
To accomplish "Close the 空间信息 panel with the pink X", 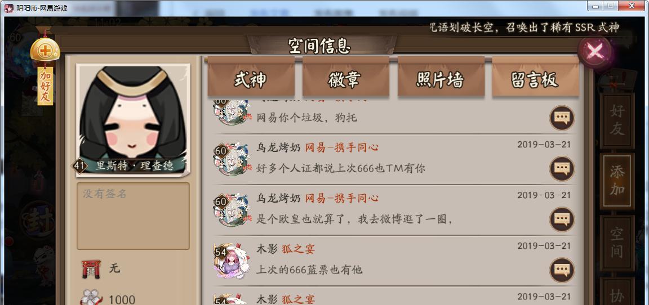I will (x=595, y=52).
